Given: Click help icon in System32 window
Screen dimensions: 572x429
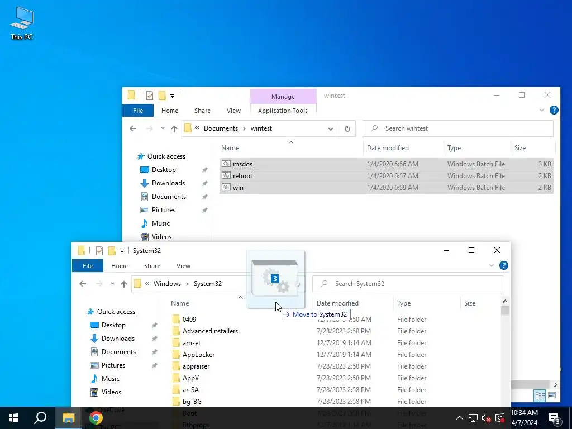Looking at the screenshot, I should pyautogui.click(x=503, y=265).
